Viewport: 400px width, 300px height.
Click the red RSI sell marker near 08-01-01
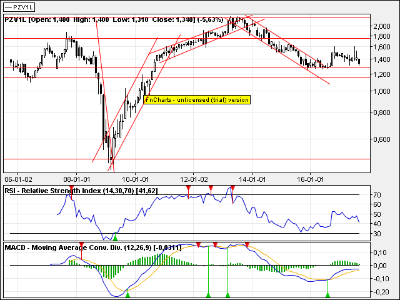pyautogui.click(x=72, y=189)
